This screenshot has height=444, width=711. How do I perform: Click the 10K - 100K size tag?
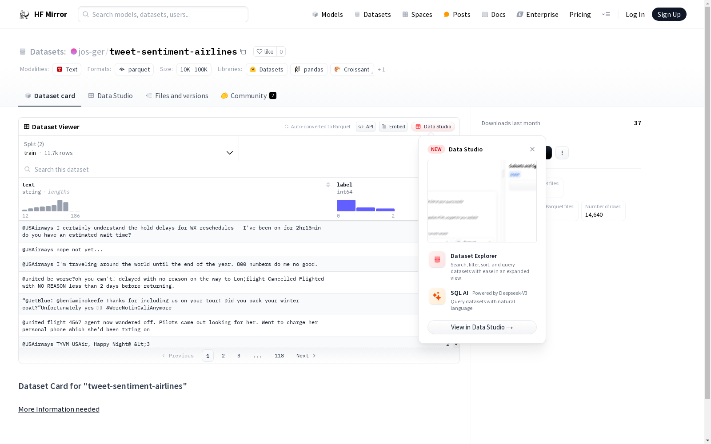(x=194, y=69)
